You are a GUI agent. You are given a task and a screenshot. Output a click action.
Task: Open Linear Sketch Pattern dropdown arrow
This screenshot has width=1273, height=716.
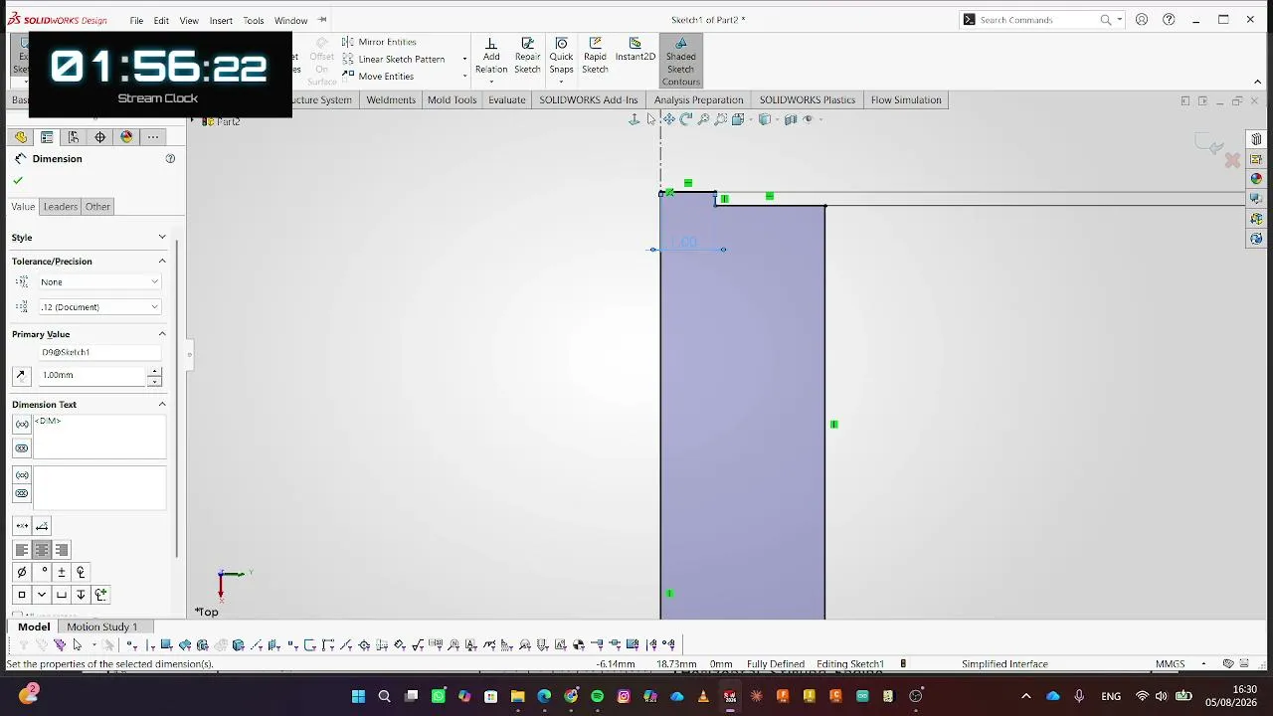[464, 59]
